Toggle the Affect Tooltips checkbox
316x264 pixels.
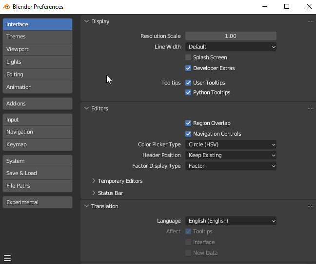point(188,231)
